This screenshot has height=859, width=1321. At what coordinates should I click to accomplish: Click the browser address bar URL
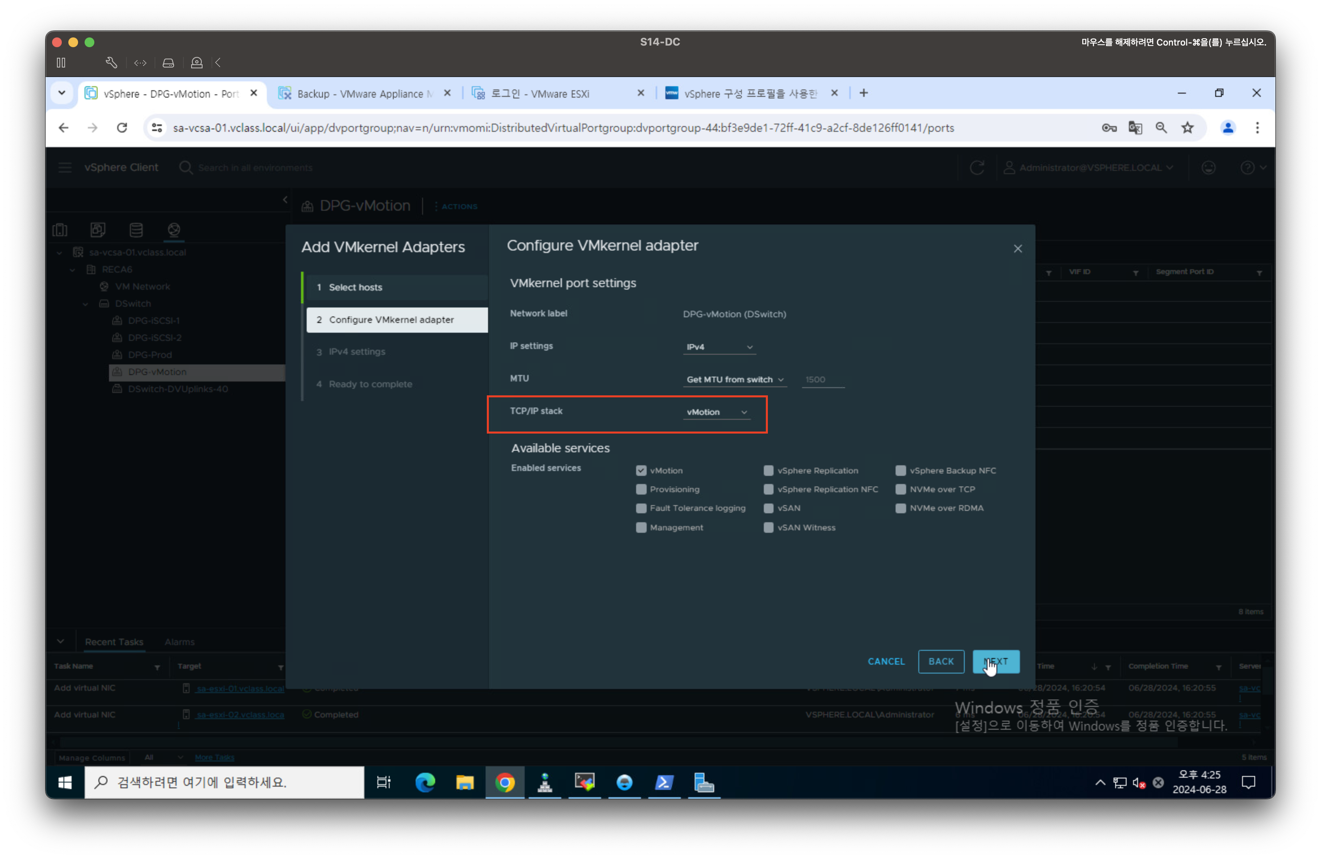(x=563, y=128)
